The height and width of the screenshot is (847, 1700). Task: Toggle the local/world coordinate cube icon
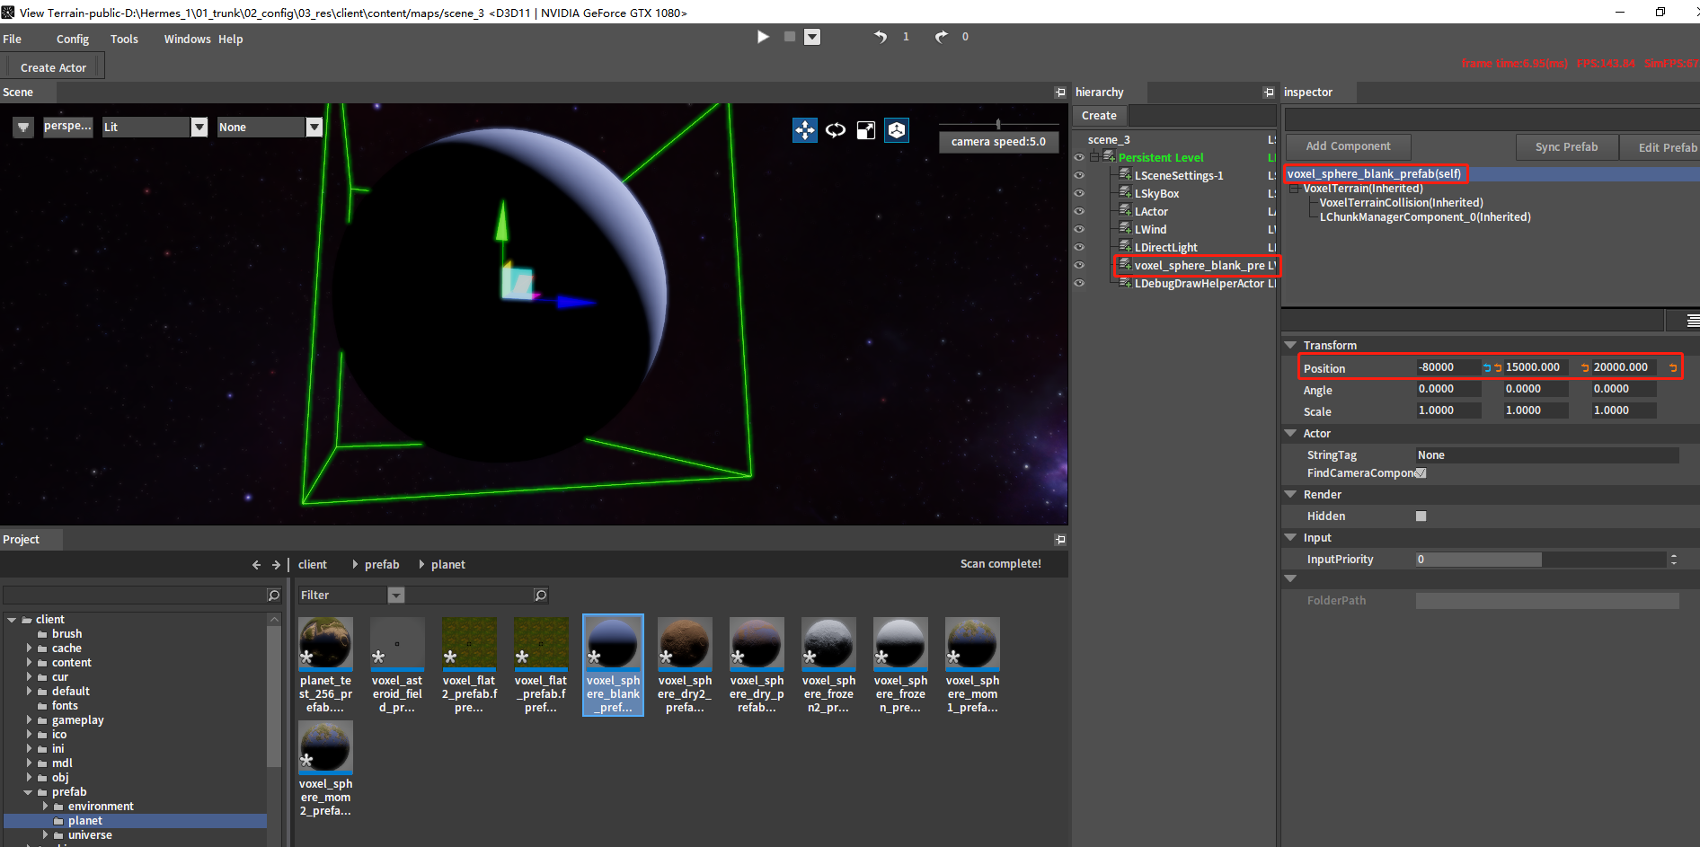[x=897, y=130]
